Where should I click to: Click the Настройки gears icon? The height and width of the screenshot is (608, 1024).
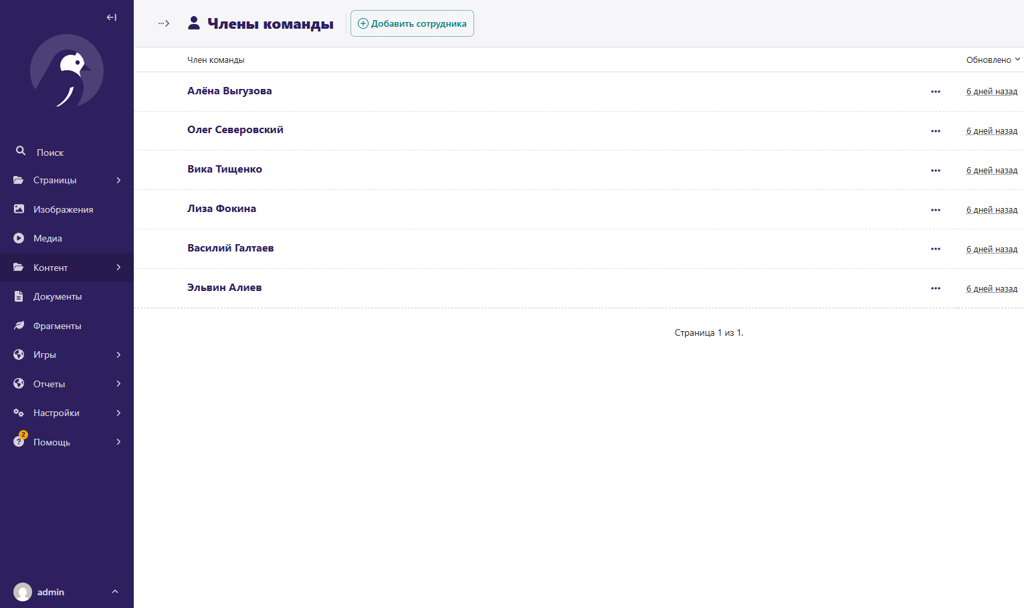pyautogui.click(x=19, y=413)
